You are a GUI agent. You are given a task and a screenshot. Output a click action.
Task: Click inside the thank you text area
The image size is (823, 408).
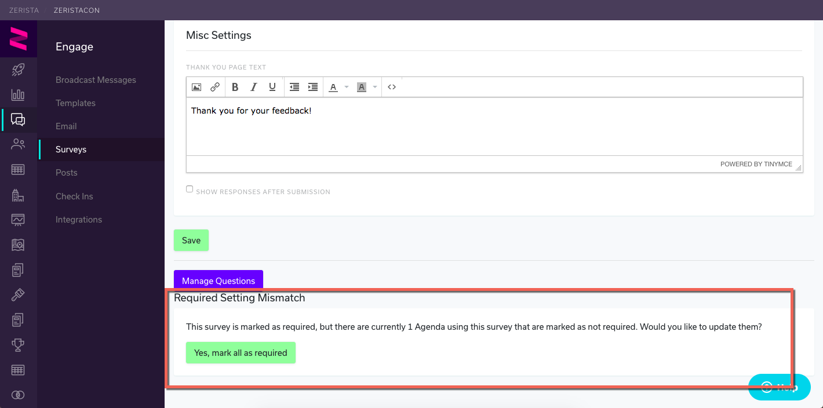click(x=494, y=126)
